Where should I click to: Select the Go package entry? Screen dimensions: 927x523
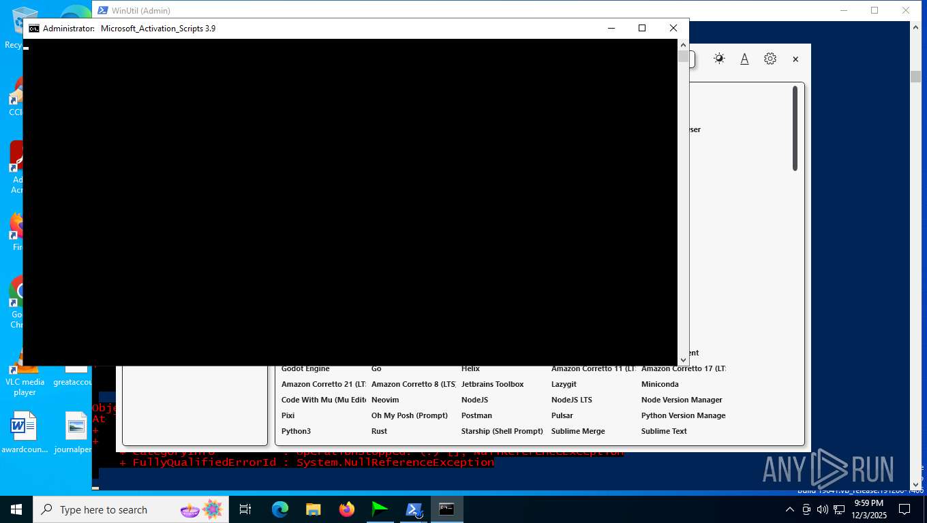[376, 368]
